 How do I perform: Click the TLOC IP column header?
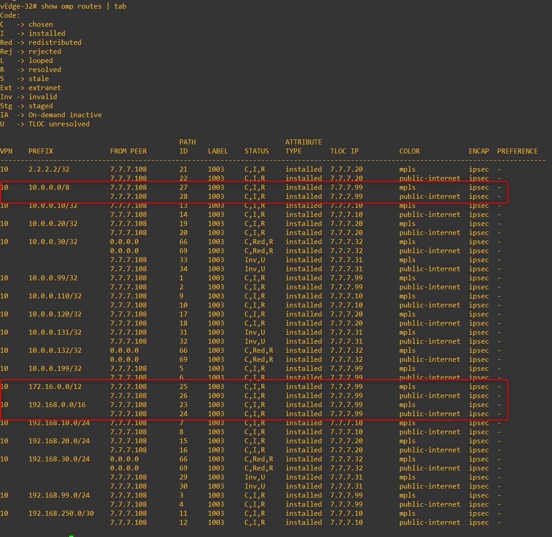point(344,151)
